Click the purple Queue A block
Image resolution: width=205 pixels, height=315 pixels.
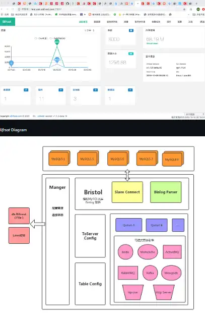click(128, 225)
